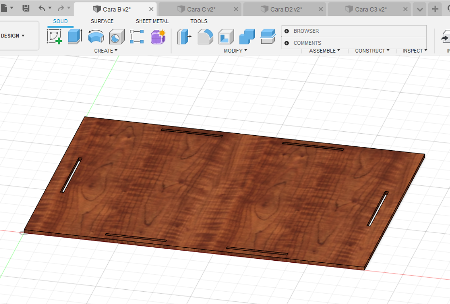Open a new design tab with plus
The height and width of the screenshot is (304, 450).
pyautogui.click(x=435, y=9)
